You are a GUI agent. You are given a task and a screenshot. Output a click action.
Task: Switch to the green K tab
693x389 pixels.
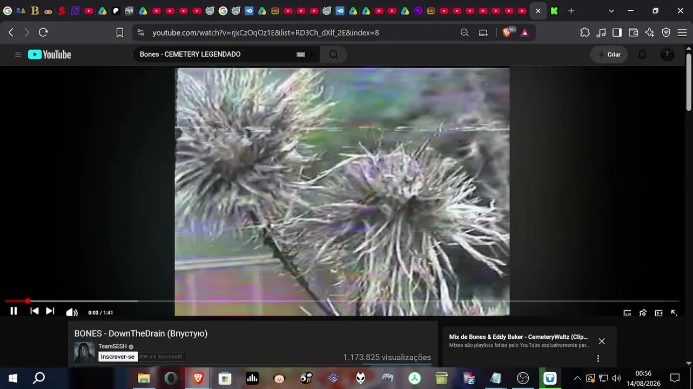point(554,11)
